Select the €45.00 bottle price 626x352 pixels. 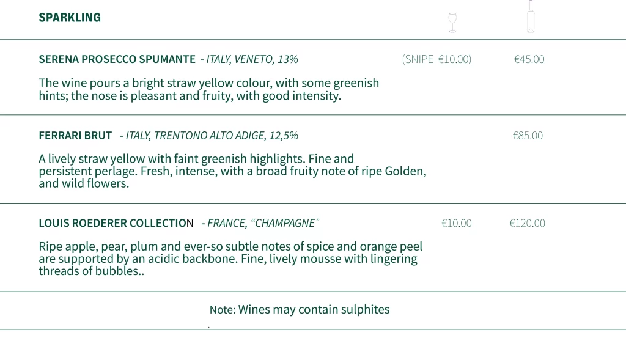click(x=529, y=59)
